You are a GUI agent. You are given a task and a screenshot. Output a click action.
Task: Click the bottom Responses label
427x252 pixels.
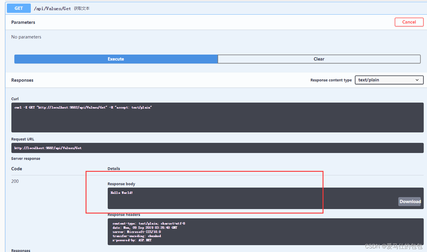point(20,250)
